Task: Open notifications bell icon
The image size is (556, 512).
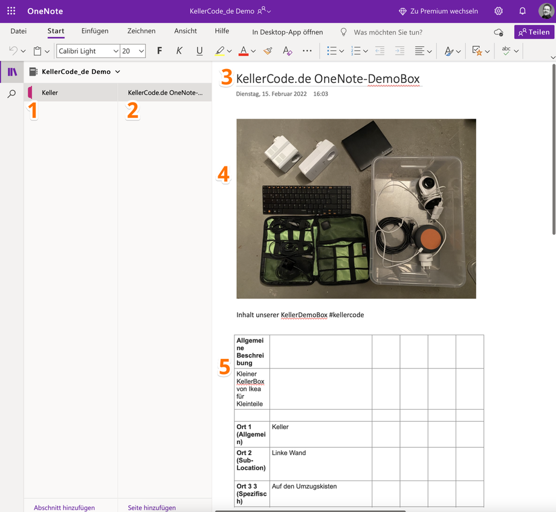Action: (x=522, y=11)
